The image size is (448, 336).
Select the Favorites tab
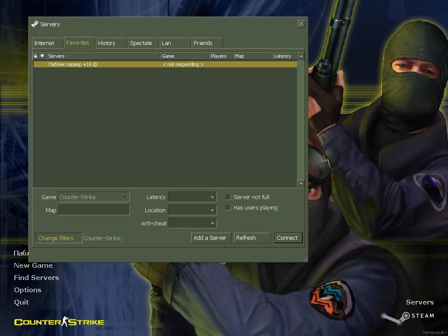point(80,42)
